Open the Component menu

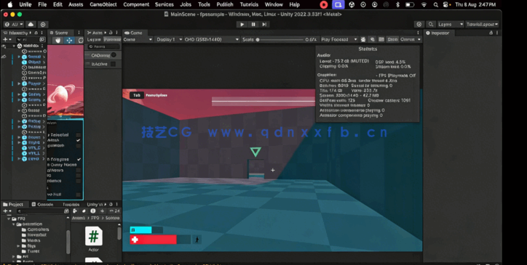click(x=136, y=4)
